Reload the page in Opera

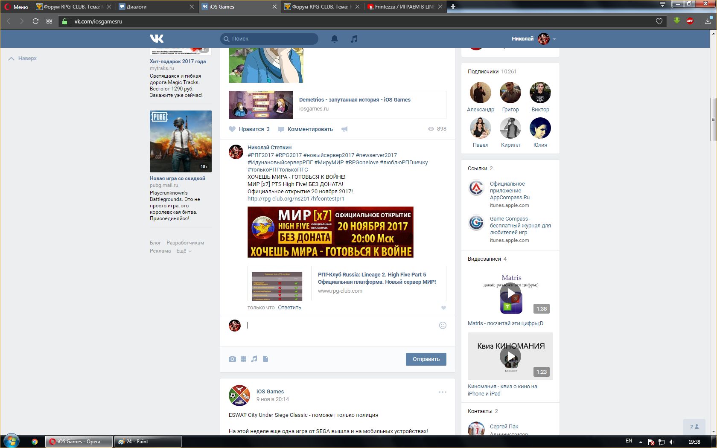coord(35,21)
